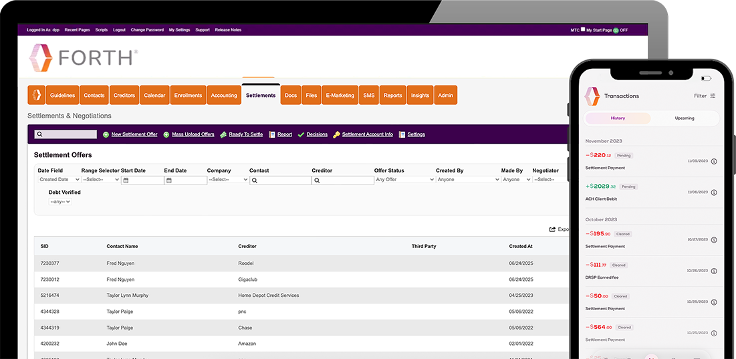Click the Change Password link
The width and height of the screenshot is (736, 359).
(147, 30)
